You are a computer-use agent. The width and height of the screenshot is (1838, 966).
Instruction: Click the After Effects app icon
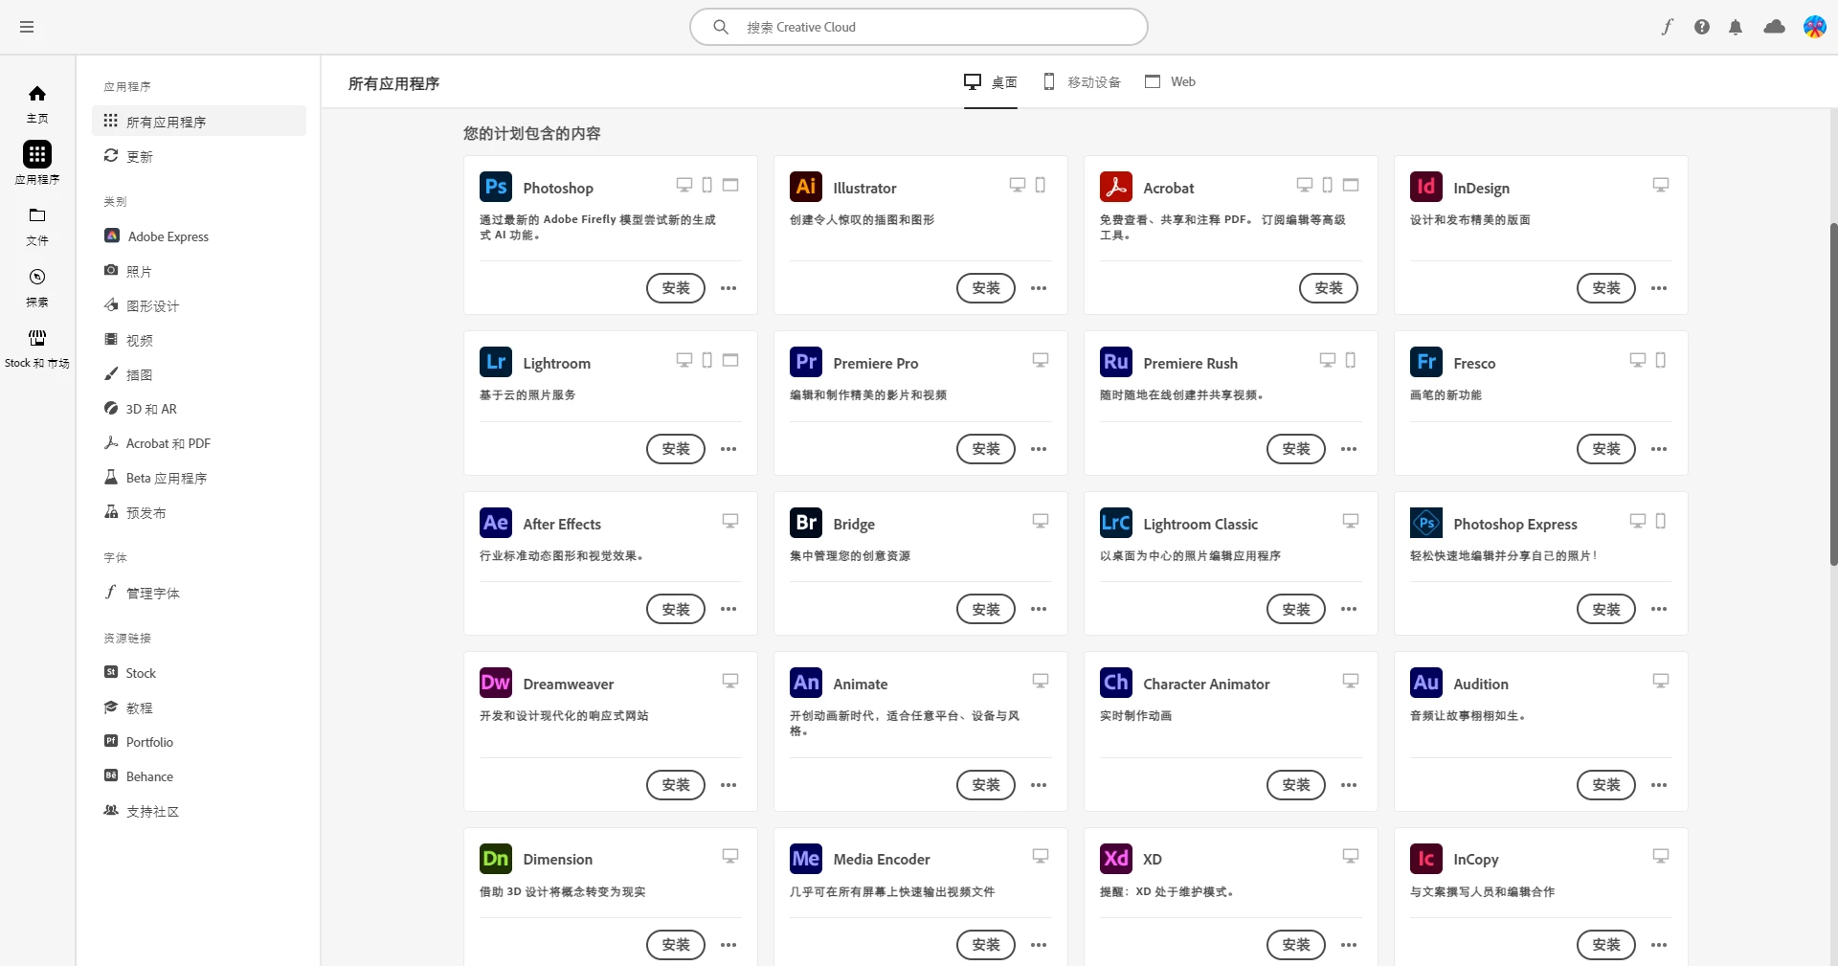[x=496, y=523]
